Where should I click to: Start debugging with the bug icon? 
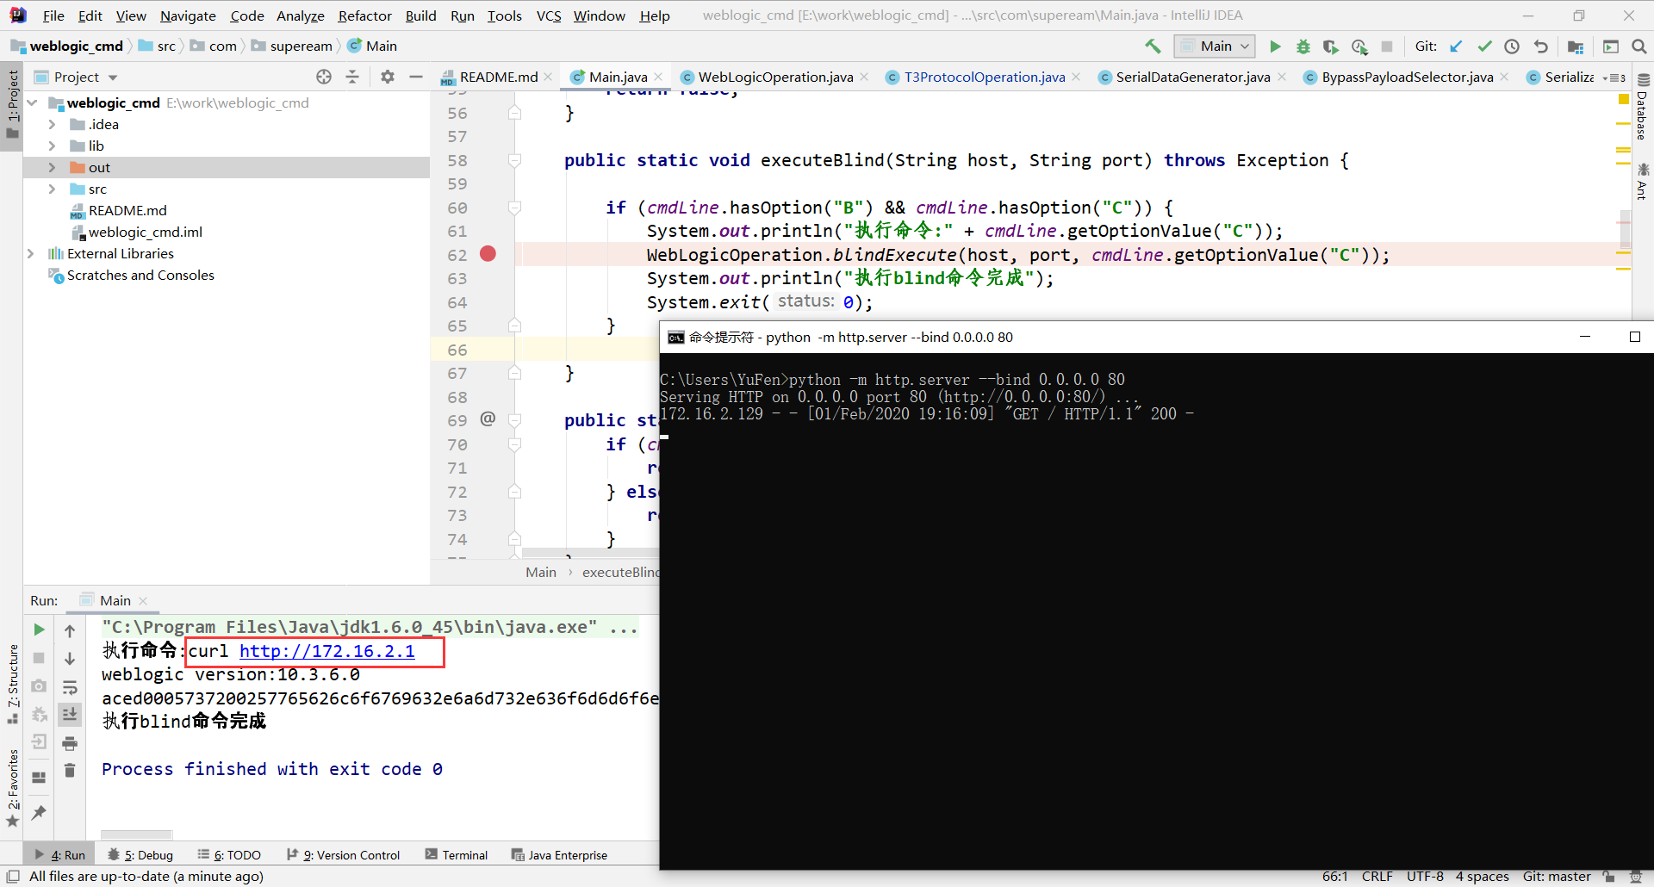pyautogui.click(x=1303, y=47)
